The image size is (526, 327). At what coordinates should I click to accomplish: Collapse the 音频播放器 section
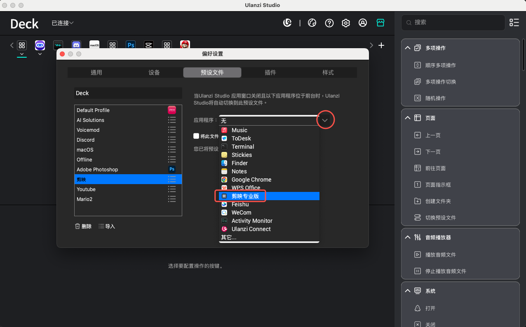click(x=408, y=238)
